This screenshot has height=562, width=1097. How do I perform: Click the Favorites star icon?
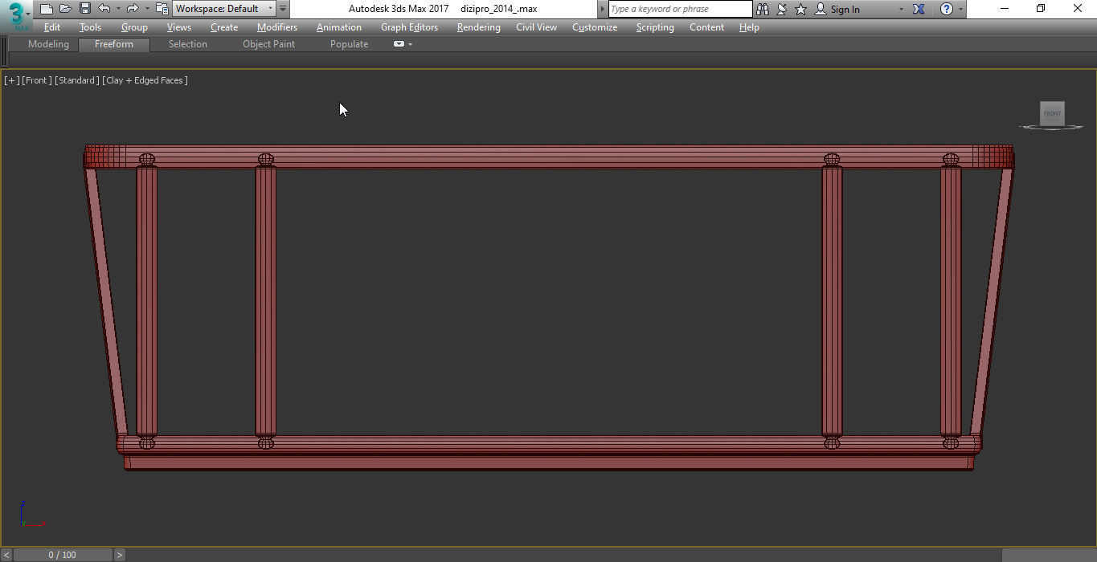click(x=800, y=9)
